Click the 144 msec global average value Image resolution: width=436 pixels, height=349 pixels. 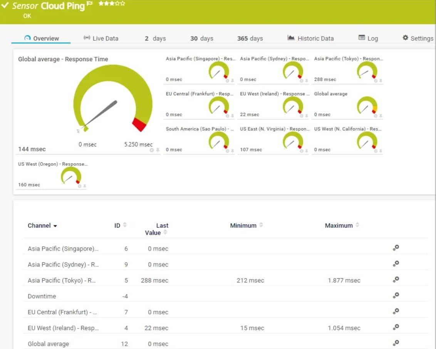point(32,149)
